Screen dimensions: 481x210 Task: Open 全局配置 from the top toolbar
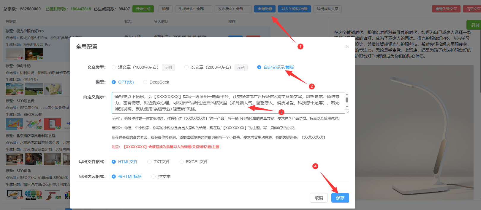pyautogui.click(x=265, y=9)
